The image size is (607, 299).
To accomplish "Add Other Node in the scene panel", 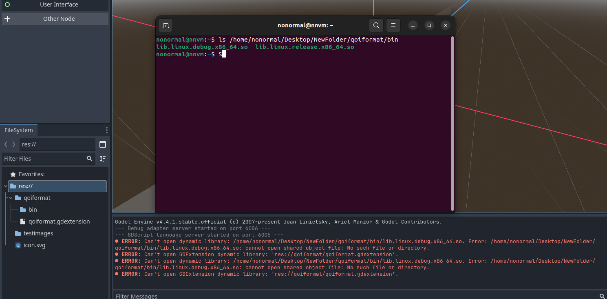I will click(x=55, y=19).
